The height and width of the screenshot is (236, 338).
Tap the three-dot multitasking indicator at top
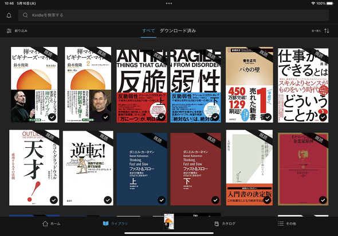[169, 3]
